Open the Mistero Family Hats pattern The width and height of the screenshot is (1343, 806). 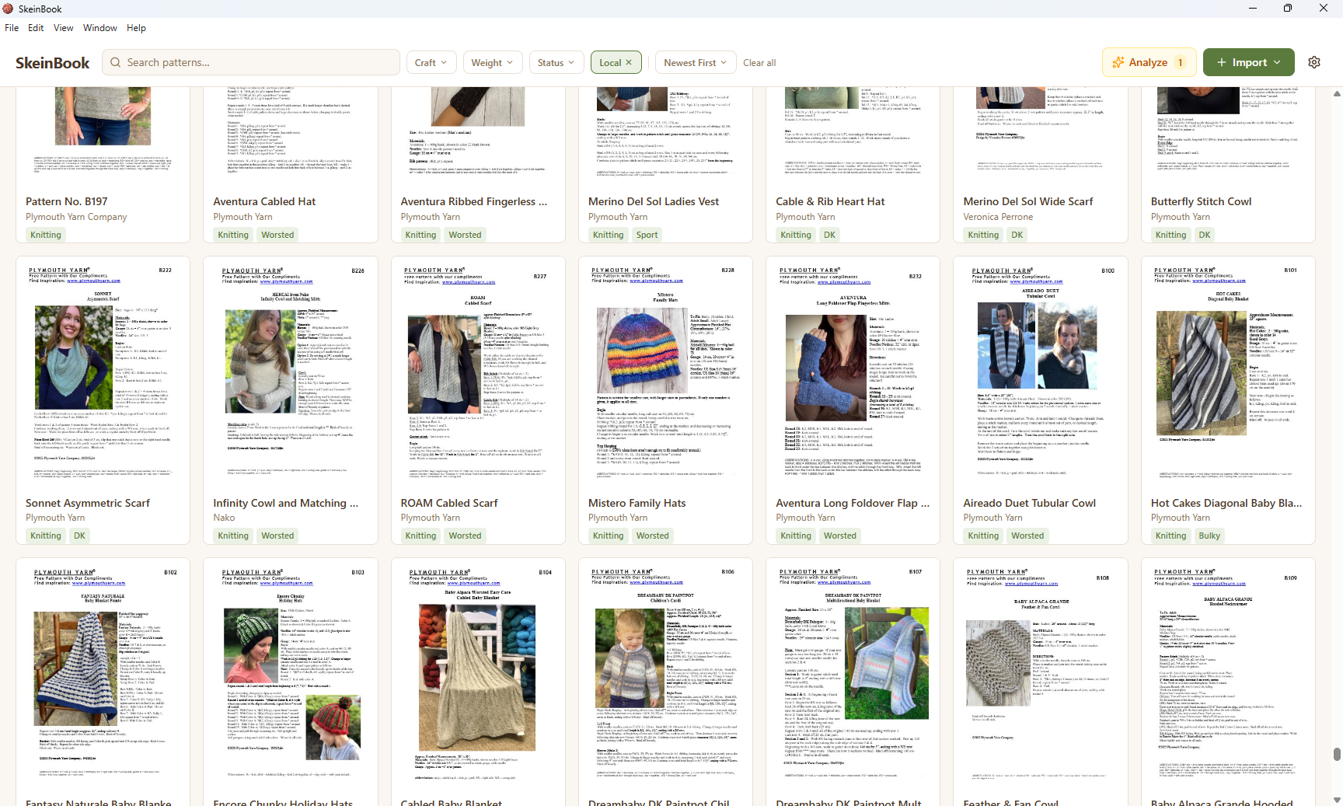coord(637,503)
